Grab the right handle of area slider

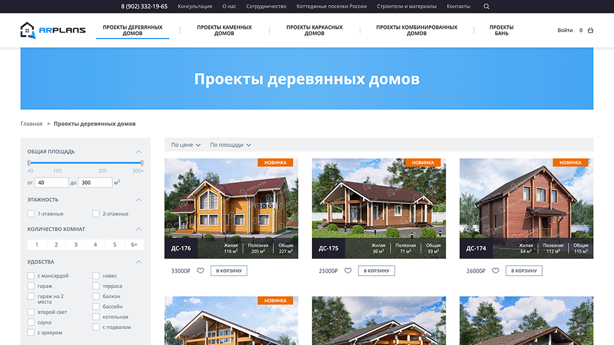(x=142, y=163)
